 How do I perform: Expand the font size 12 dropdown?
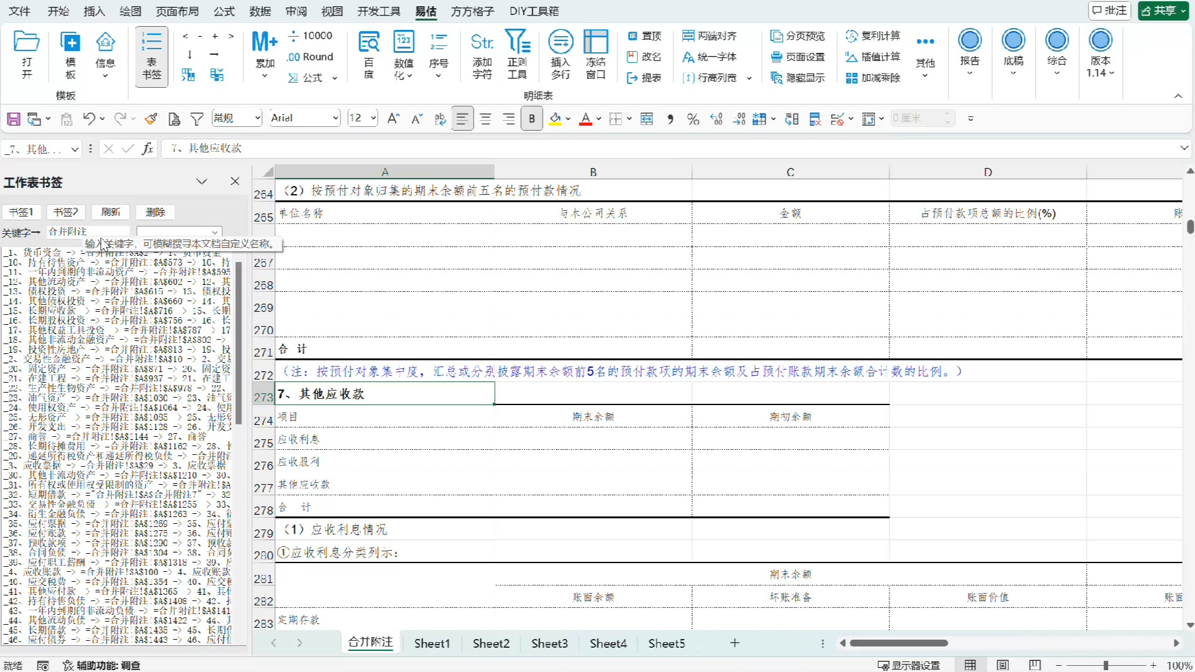[x=373, y=118]
